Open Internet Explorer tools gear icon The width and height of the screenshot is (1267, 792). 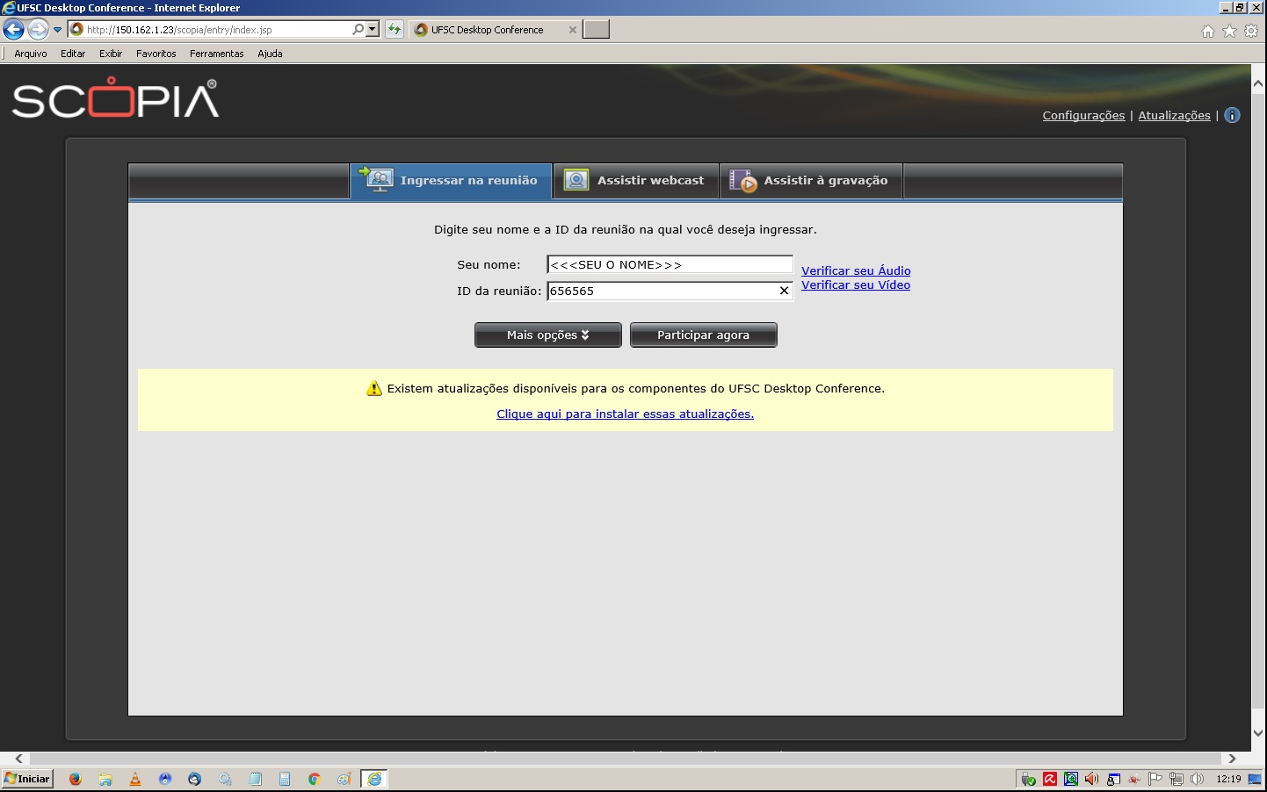[1251, 31]
